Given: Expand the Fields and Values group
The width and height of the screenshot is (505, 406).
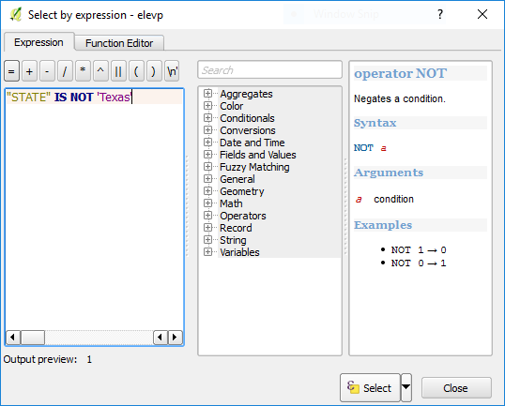Looking at the screenshot, I should point(207,155).
